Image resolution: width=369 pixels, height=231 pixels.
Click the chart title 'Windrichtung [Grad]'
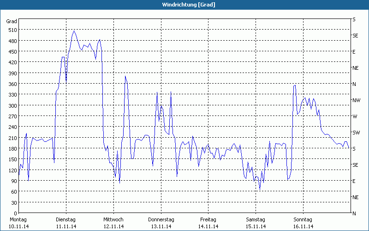(189, 5)
